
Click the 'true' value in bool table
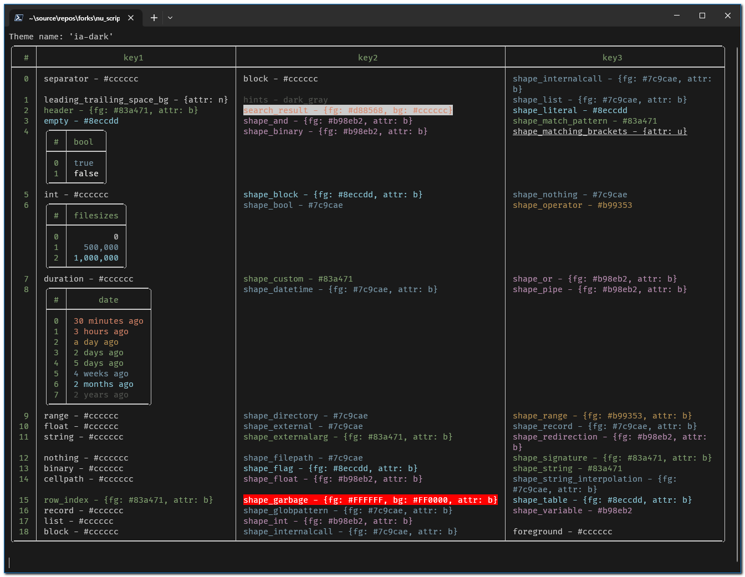84,163
